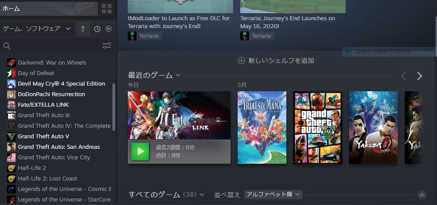Click the library list scrollbar
This screenshot has height=205, width=437.
tap(113, 107)
